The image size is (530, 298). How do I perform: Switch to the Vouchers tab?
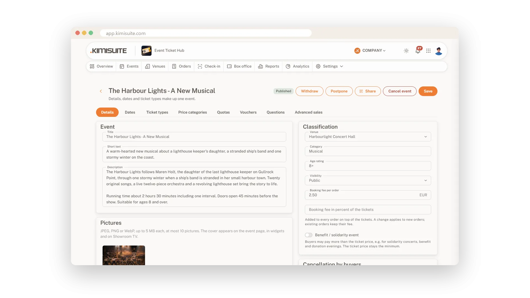pos(248,113)
